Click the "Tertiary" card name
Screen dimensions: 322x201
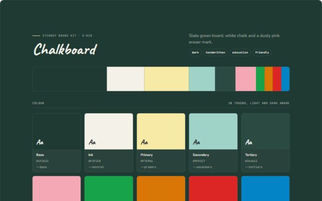(251, 155)
